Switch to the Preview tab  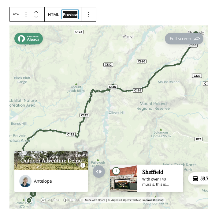click(x=70, y=14)
